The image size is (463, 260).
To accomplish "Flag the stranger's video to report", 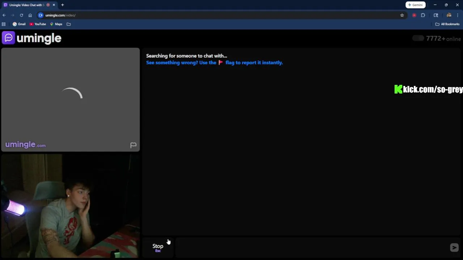I will coord(133,145).
